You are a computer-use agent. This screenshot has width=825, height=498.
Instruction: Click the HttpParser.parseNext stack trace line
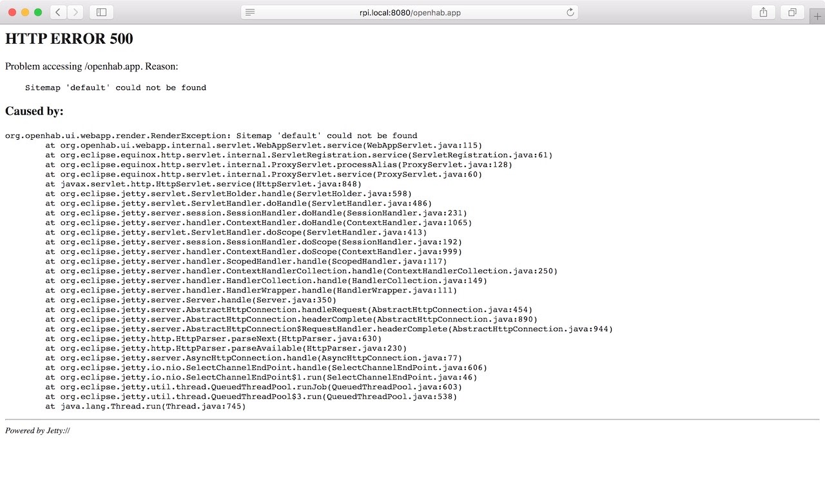coord(213,339)
